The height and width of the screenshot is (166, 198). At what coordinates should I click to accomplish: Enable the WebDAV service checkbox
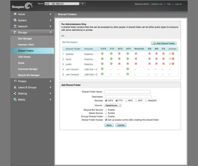click(146, 101)
